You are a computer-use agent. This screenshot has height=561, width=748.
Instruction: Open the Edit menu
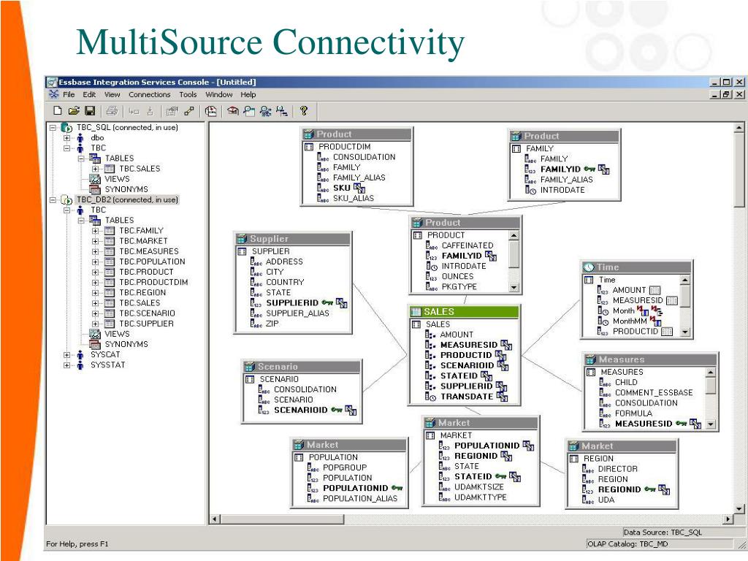click(x=89, y=94)
